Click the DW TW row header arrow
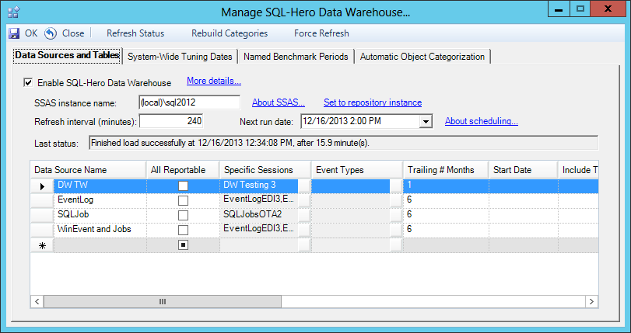This screenshot has width=631, height=333. [42, 186]
